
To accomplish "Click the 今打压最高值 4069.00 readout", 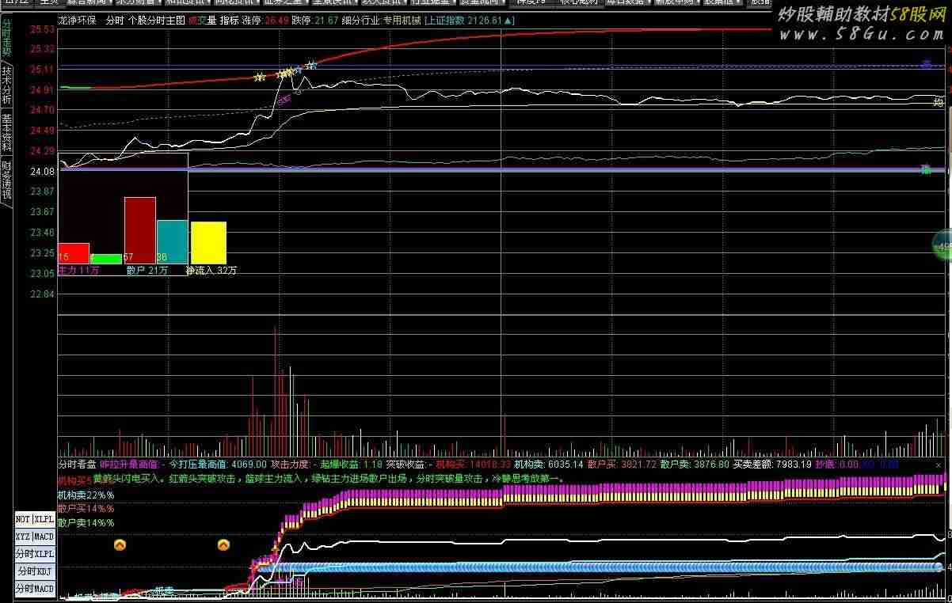I will tap(219, 465).
